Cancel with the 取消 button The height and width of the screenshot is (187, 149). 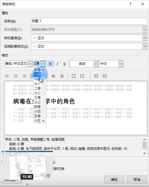(x=137, y=179)
